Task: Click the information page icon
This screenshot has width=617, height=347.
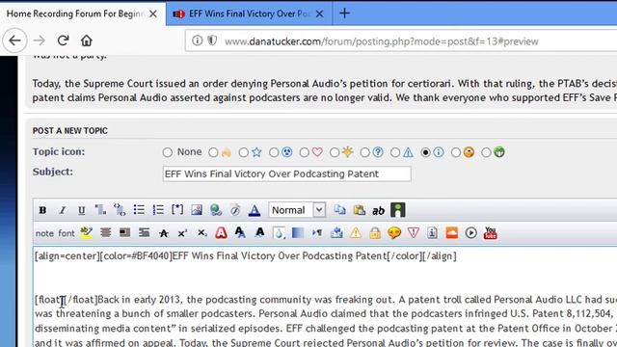Action: [x=433, y=233]
